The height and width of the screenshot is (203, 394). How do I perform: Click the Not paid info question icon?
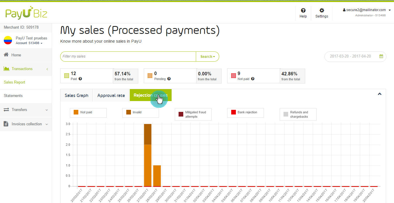click(253, 79)
